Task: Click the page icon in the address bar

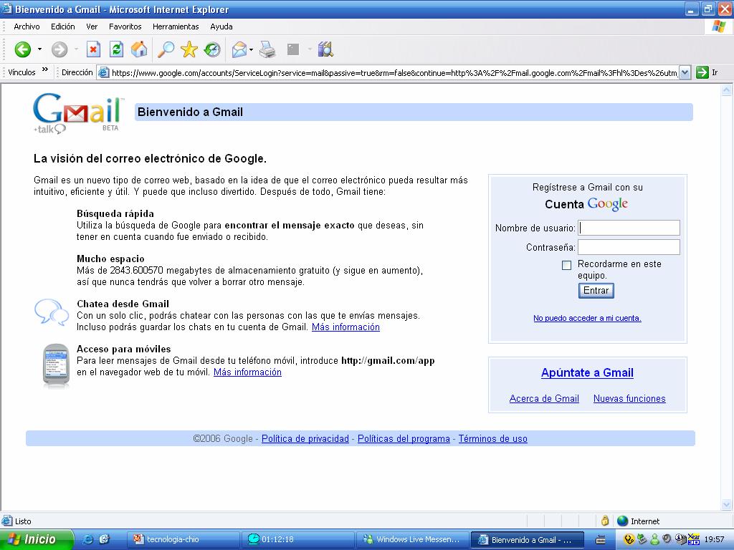Action: (103, 72)
